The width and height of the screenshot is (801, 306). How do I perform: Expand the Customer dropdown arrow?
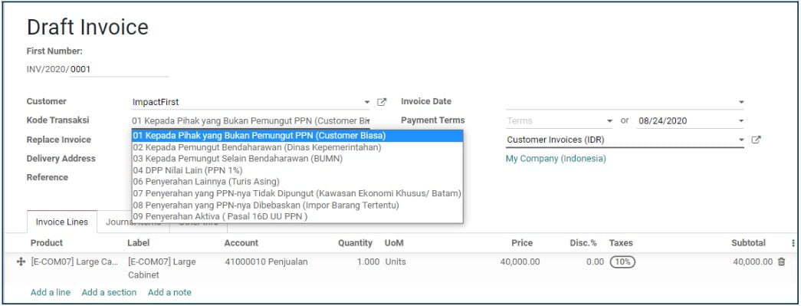(367, 102)
